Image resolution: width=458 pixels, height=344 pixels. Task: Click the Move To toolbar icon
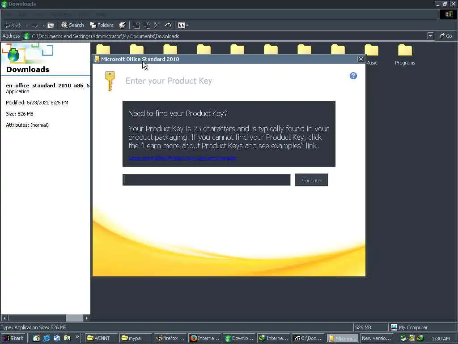136,26
